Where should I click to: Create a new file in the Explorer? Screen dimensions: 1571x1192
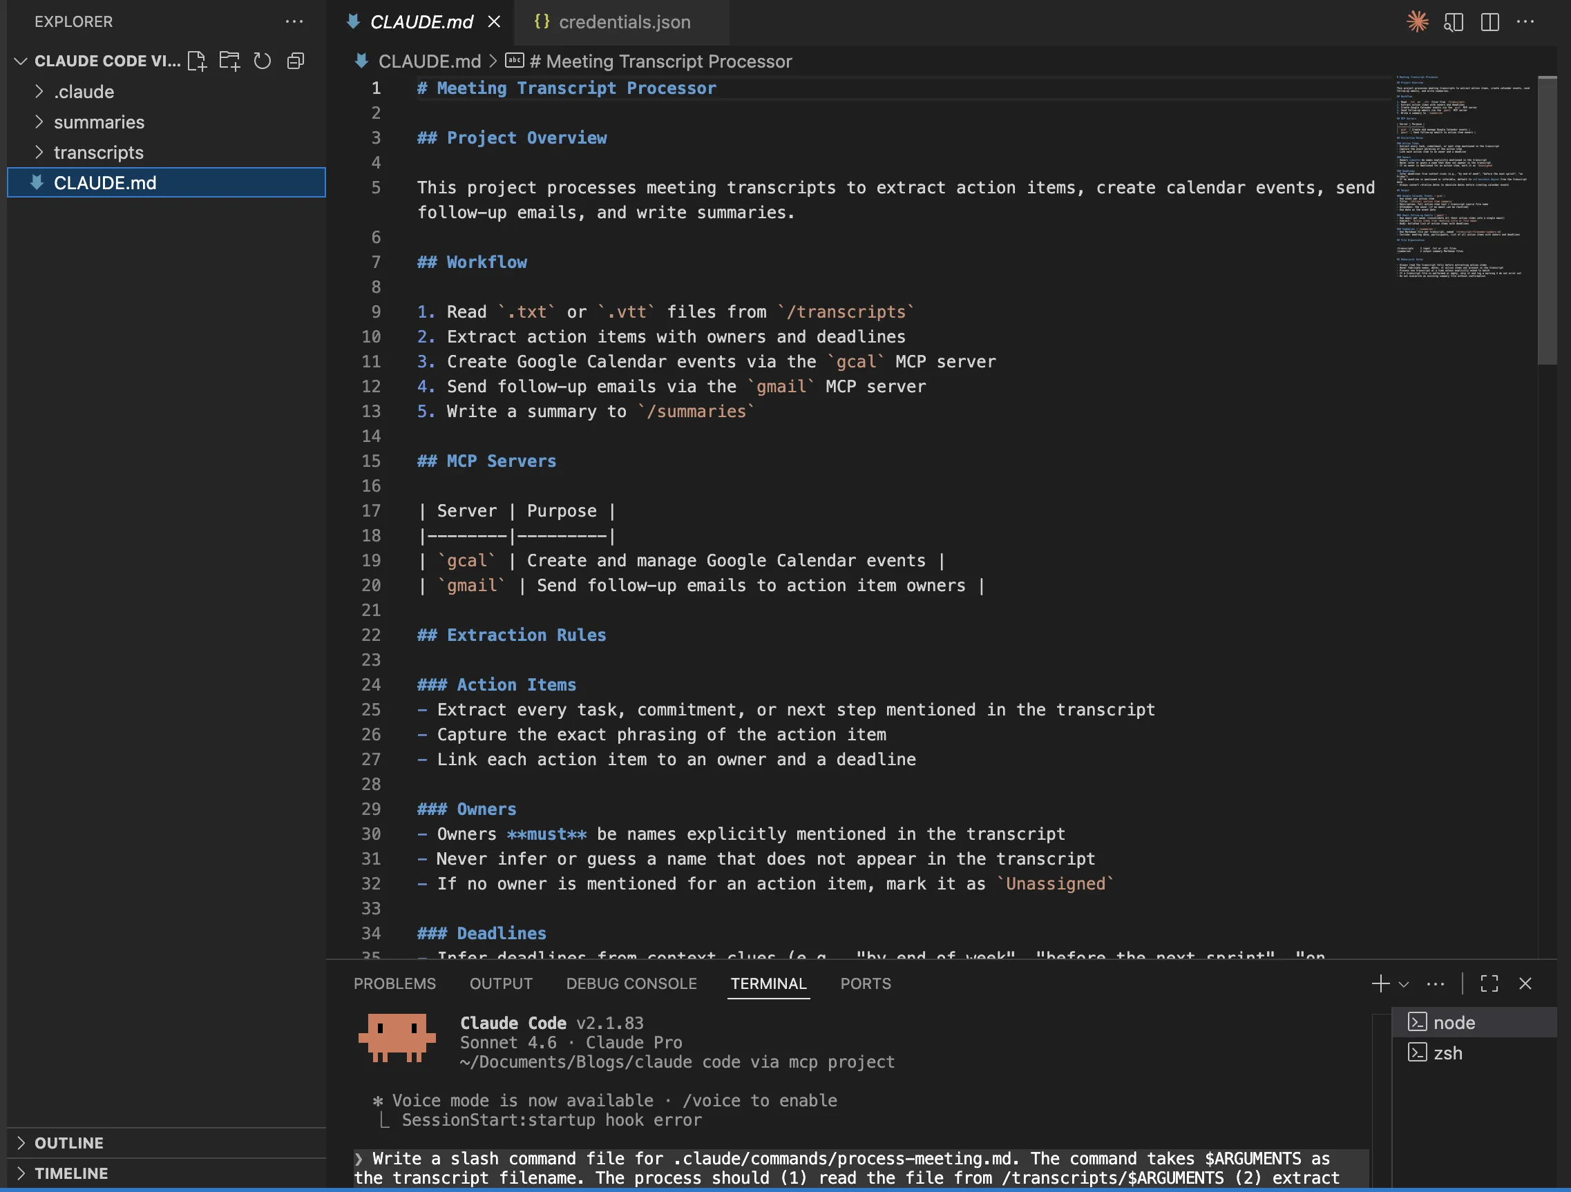click(198, 60)
